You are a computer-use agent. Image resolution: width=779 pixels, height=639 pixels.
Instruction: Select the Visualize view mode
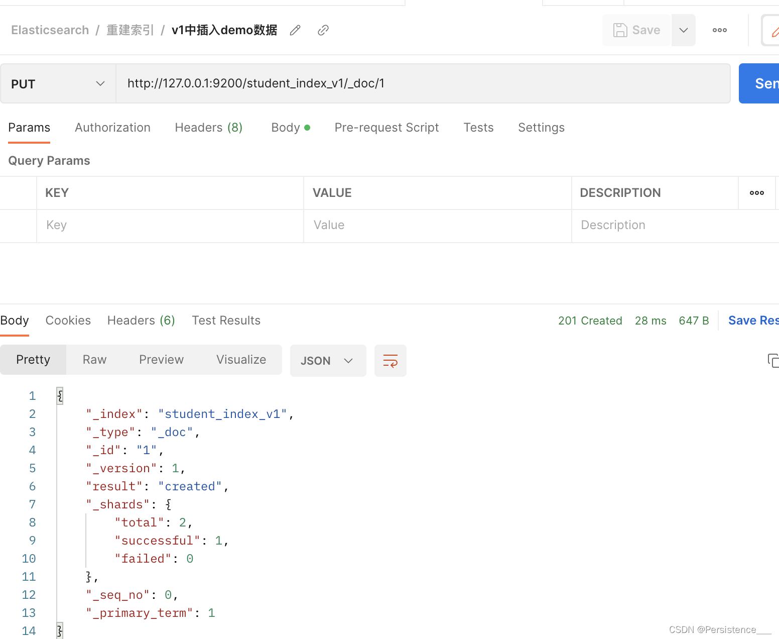click(241, 360)
